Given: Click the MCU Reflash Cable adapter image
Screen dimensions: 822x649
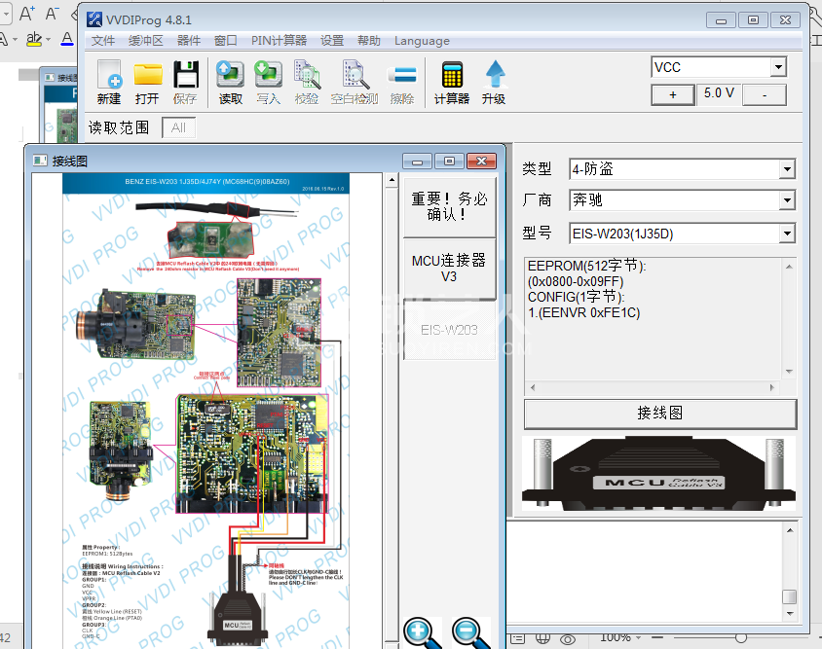Looking at the screenshot, I should (659, 473).
